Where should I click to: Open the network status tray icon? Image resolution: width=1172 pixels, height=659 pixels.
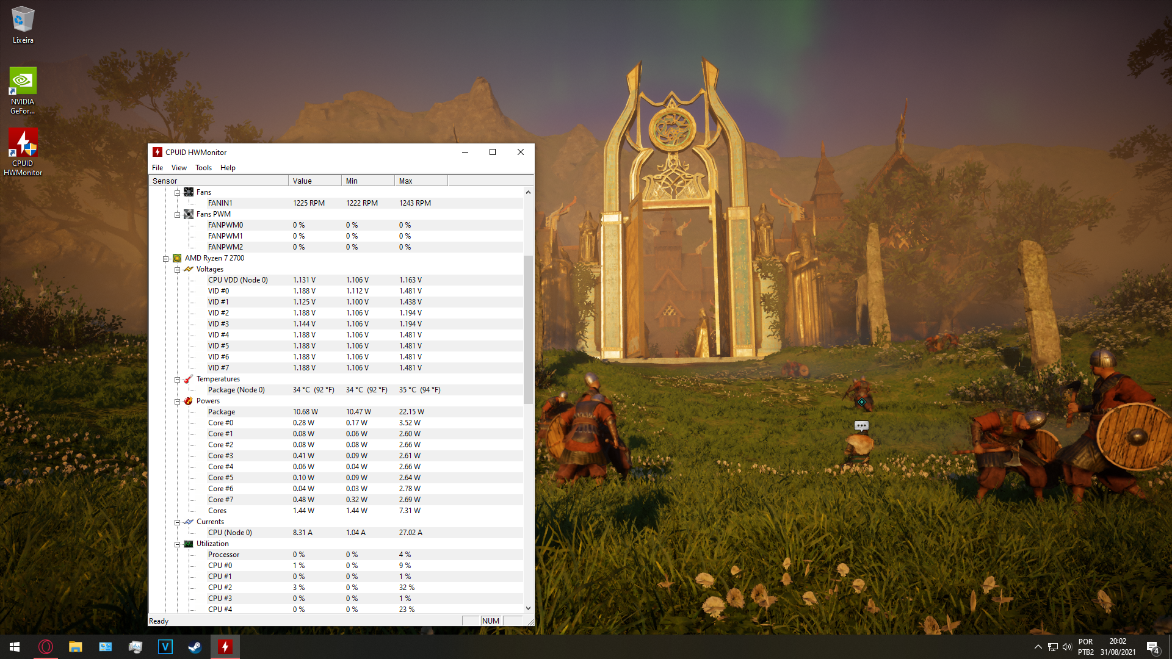pos(1052,647)
